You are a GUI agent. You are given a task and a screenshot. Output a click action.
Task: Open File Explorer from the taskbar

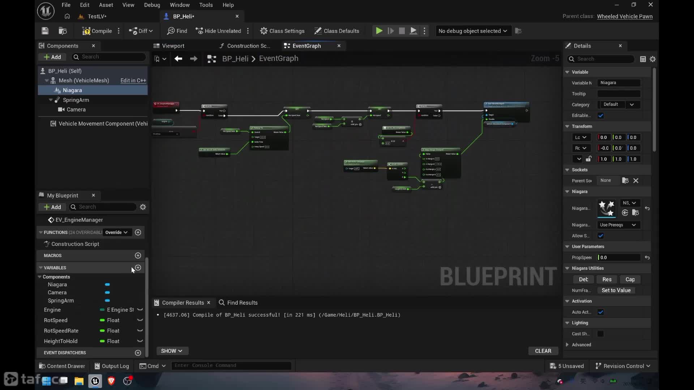click(79, 381)
